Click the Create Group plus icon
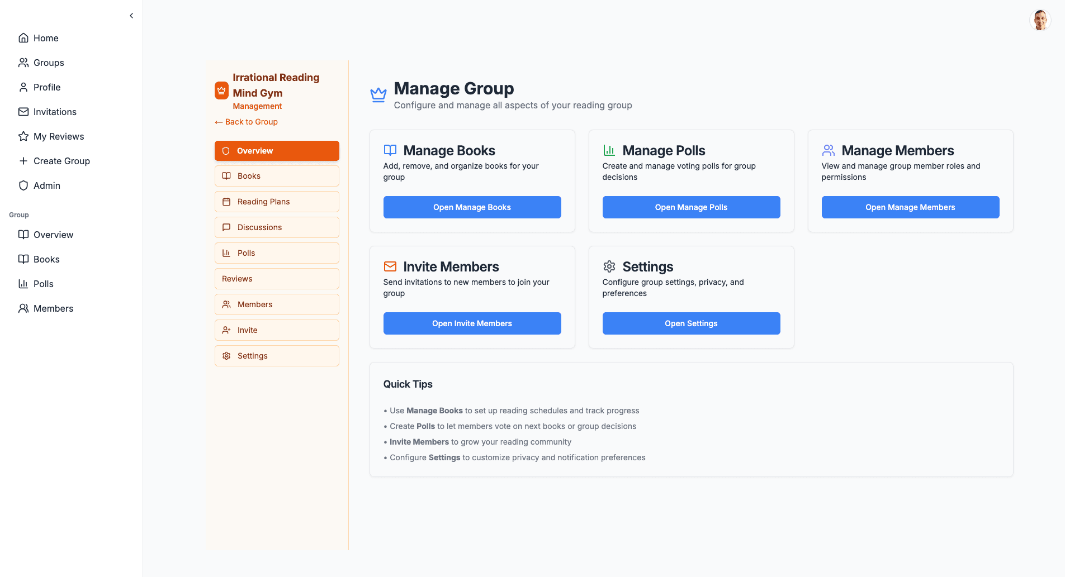The height and width of the screenshot is (577, 1065). pyautogui.click(x=23, y=161)
